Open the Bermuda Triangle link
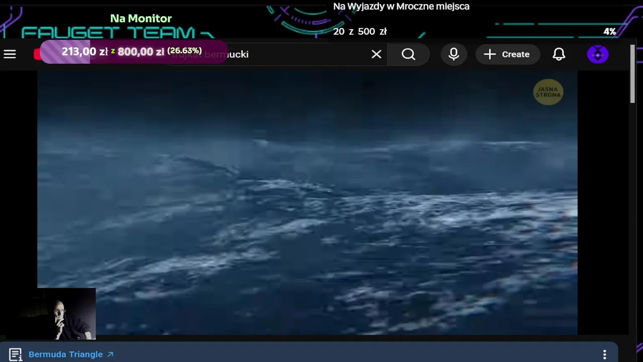The image size is (643, 362). click(71, 354)
